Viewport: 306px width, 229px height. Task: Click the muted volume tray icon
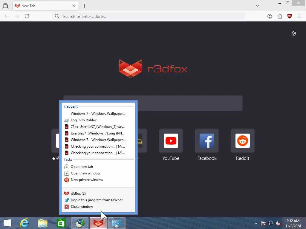pos(278,223)
